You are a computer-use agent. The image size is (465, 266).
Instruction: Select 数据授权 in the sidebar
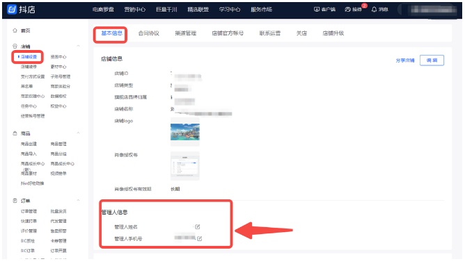pyautogui.click(x=58, y=96)
